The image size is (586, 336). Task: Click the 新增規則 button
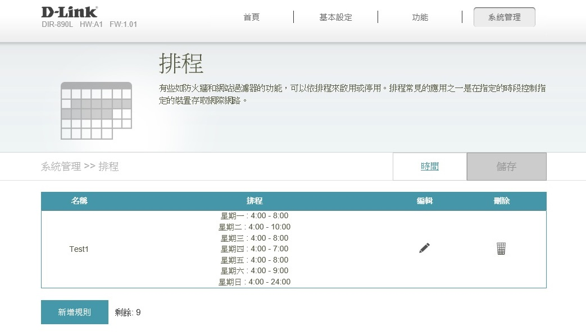74,312
